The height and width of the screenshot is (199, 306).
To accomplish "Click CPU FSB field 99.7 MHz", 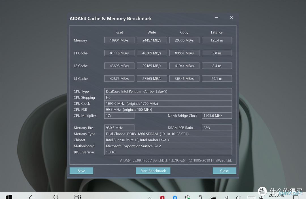I will 168,110.
